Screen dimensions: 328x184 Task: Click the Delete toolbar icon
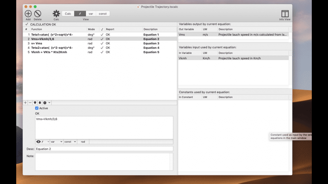pyautogui.click(x=38, y=14)
